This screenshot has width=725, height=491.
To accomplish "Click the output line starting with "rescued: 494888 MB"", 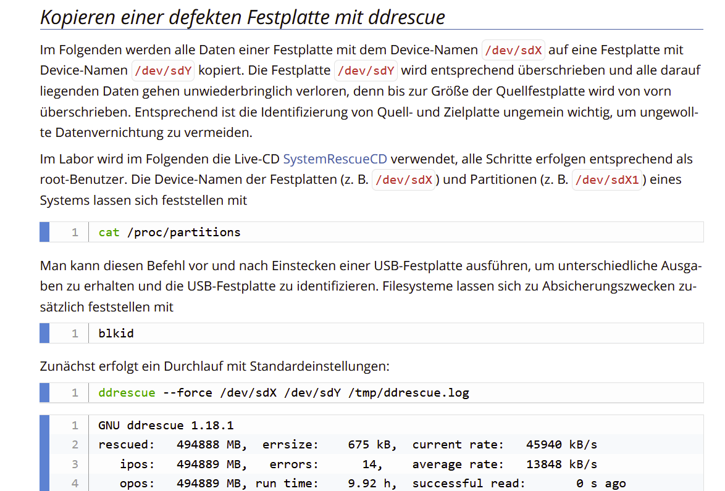I will coord(347,444).
